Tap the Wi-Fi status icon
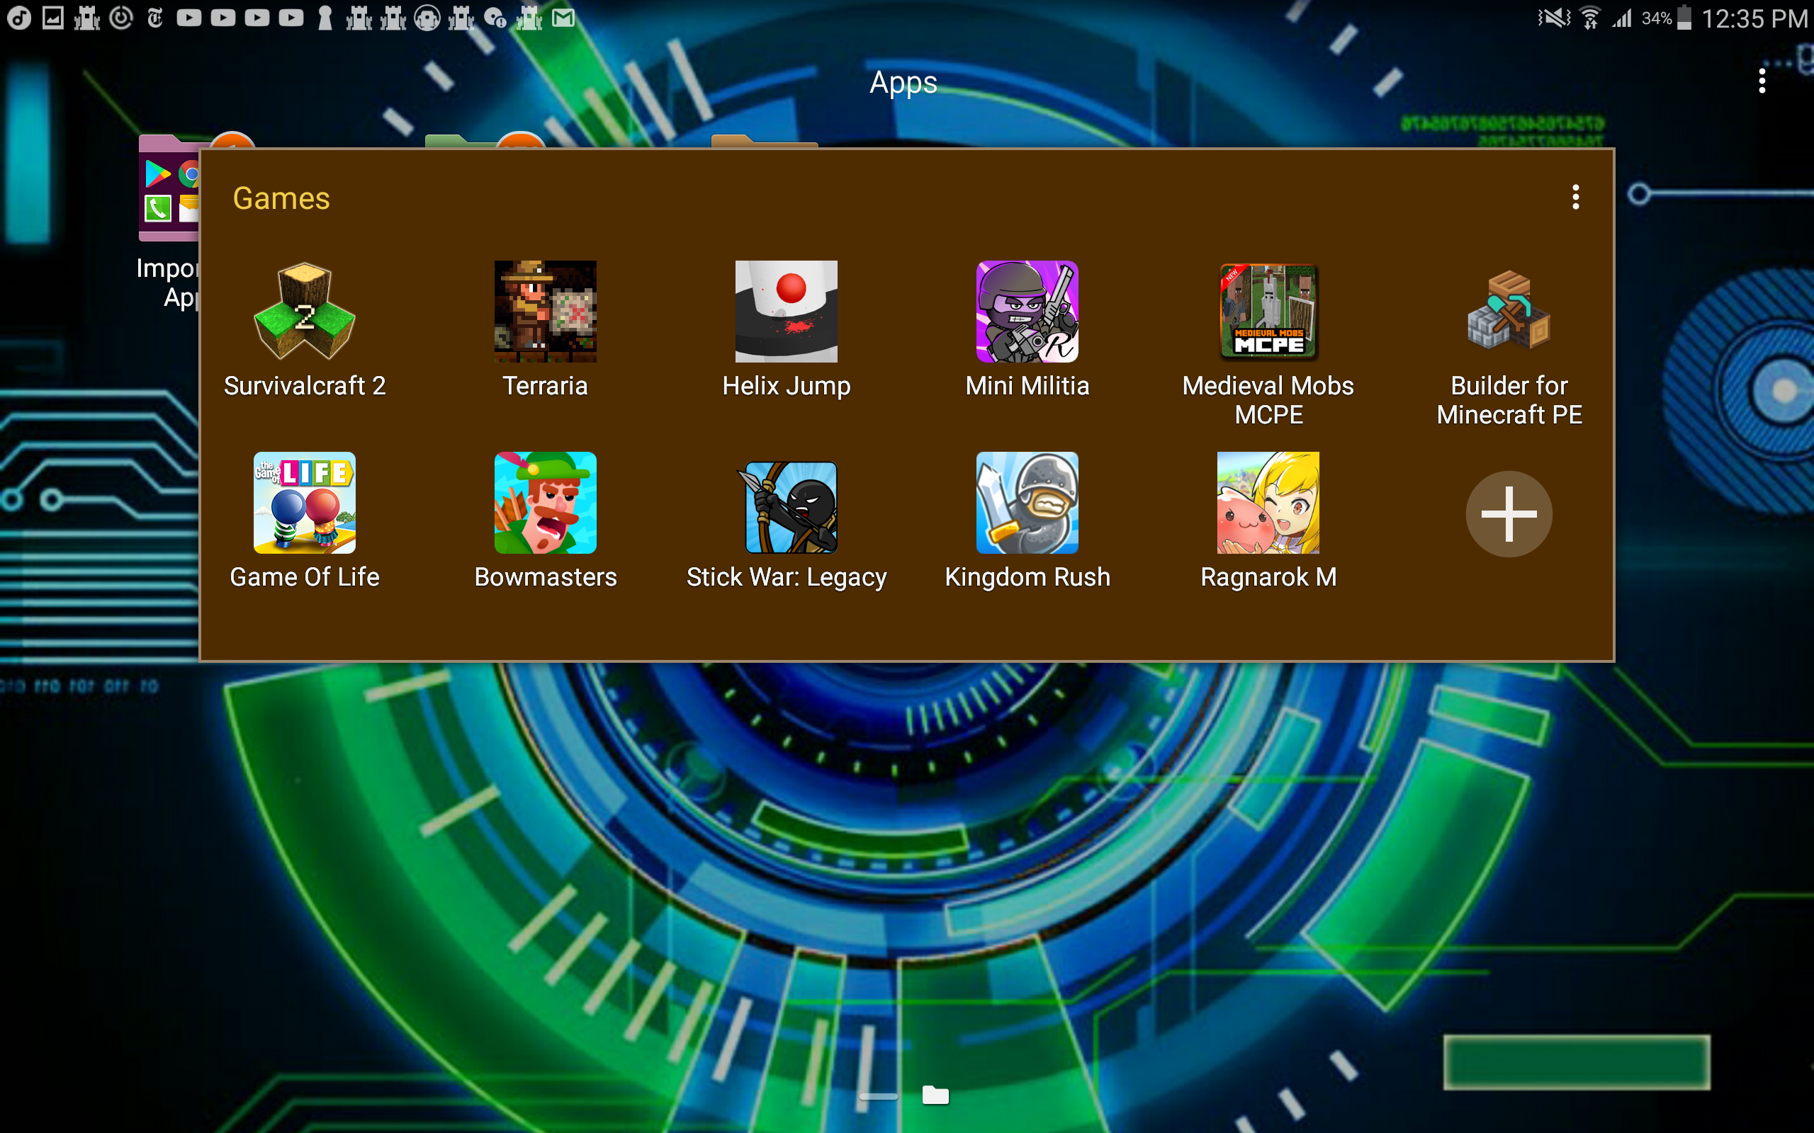 coord(1590,18)
